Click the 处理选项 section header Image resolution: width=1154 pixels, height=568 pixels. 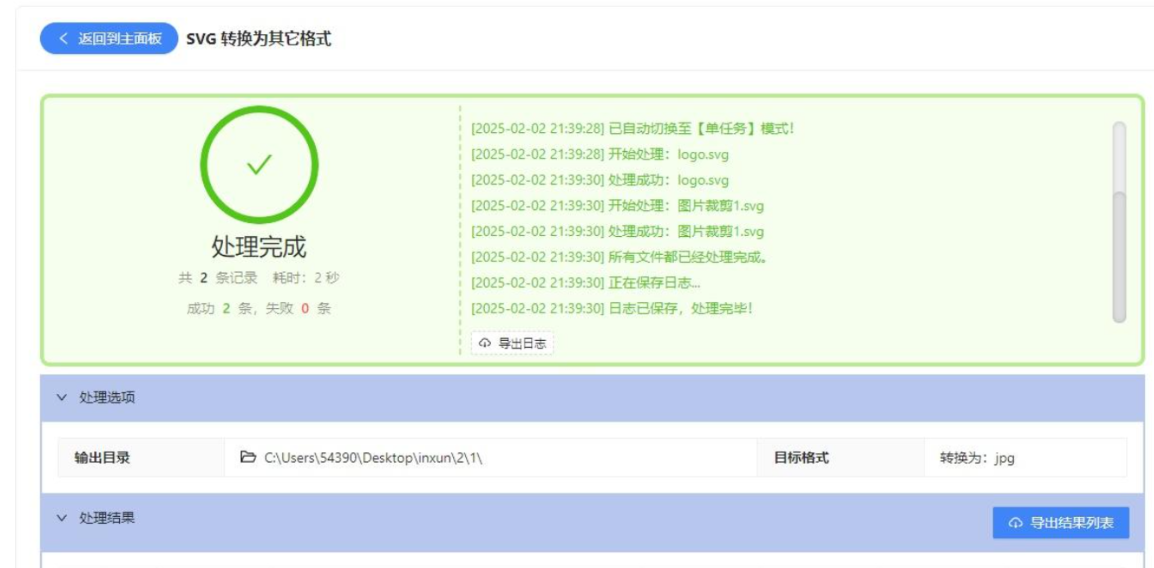pos(107,397)
